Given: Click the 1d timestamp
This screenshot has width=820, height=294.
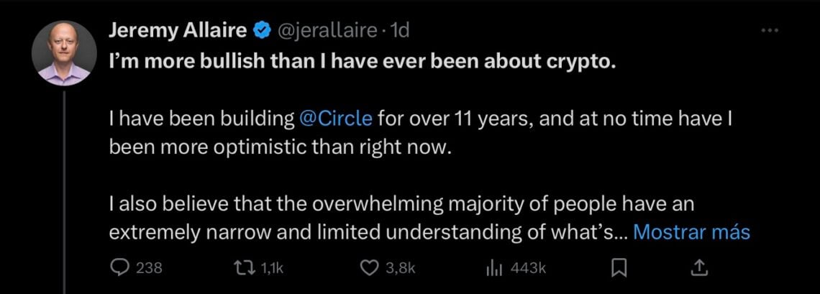Looking at the screenshot, I should point(399,31).
